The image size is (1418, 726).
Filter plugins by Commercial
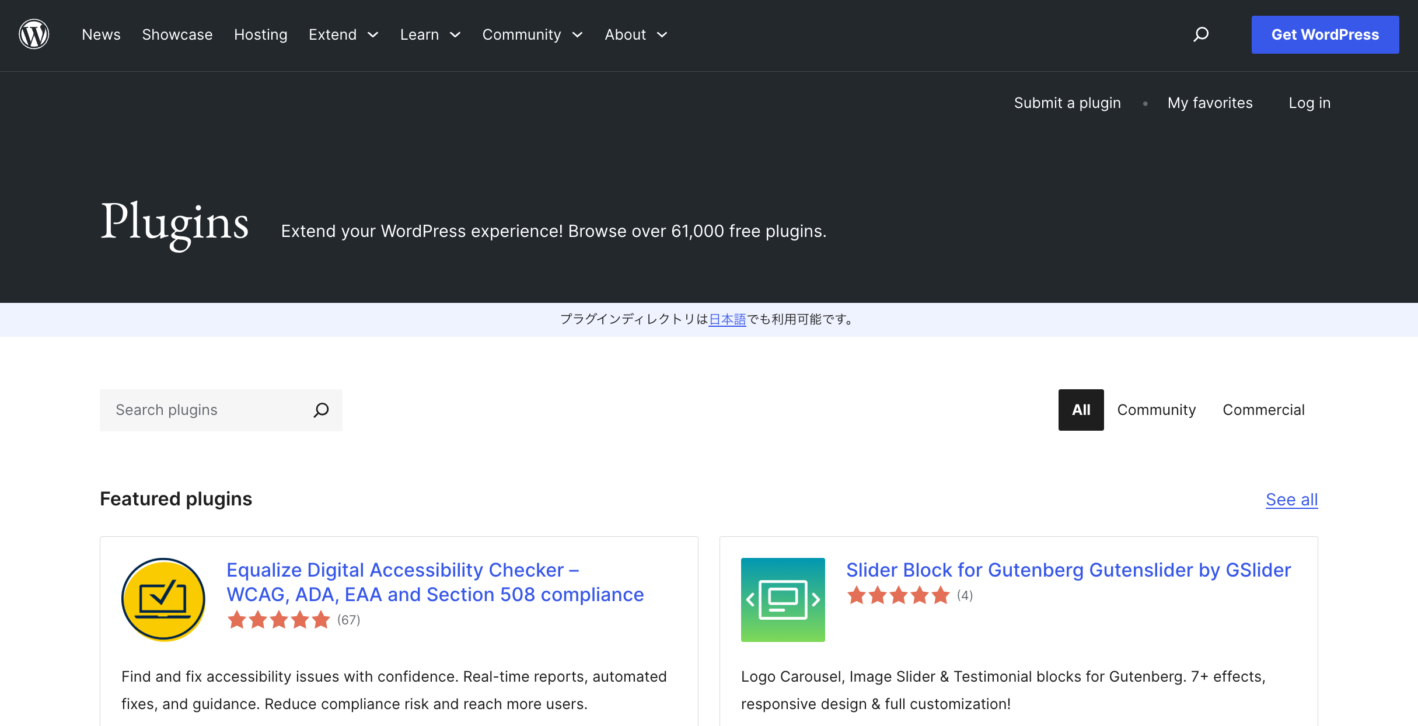1263,410
